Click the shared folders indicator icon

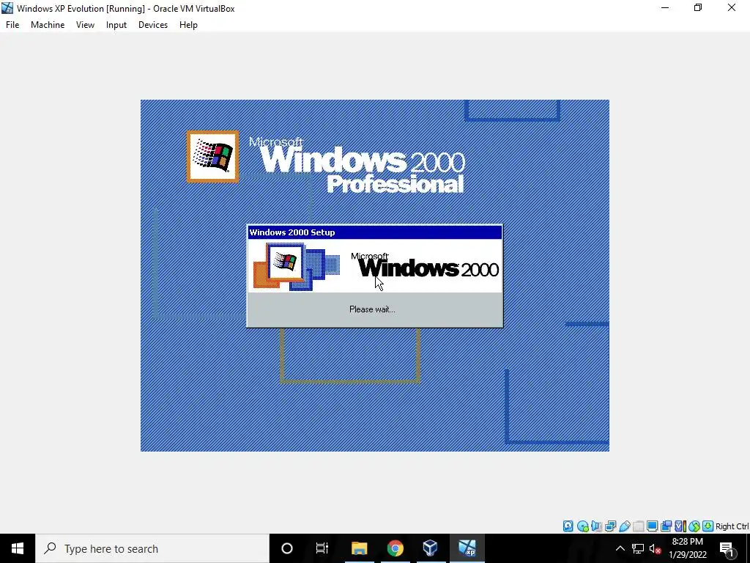(x=638, y=526)
